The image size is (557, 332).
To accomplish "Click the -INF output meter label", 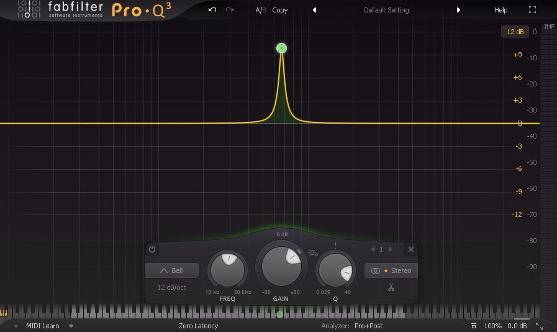I will (x=548, y=26).
